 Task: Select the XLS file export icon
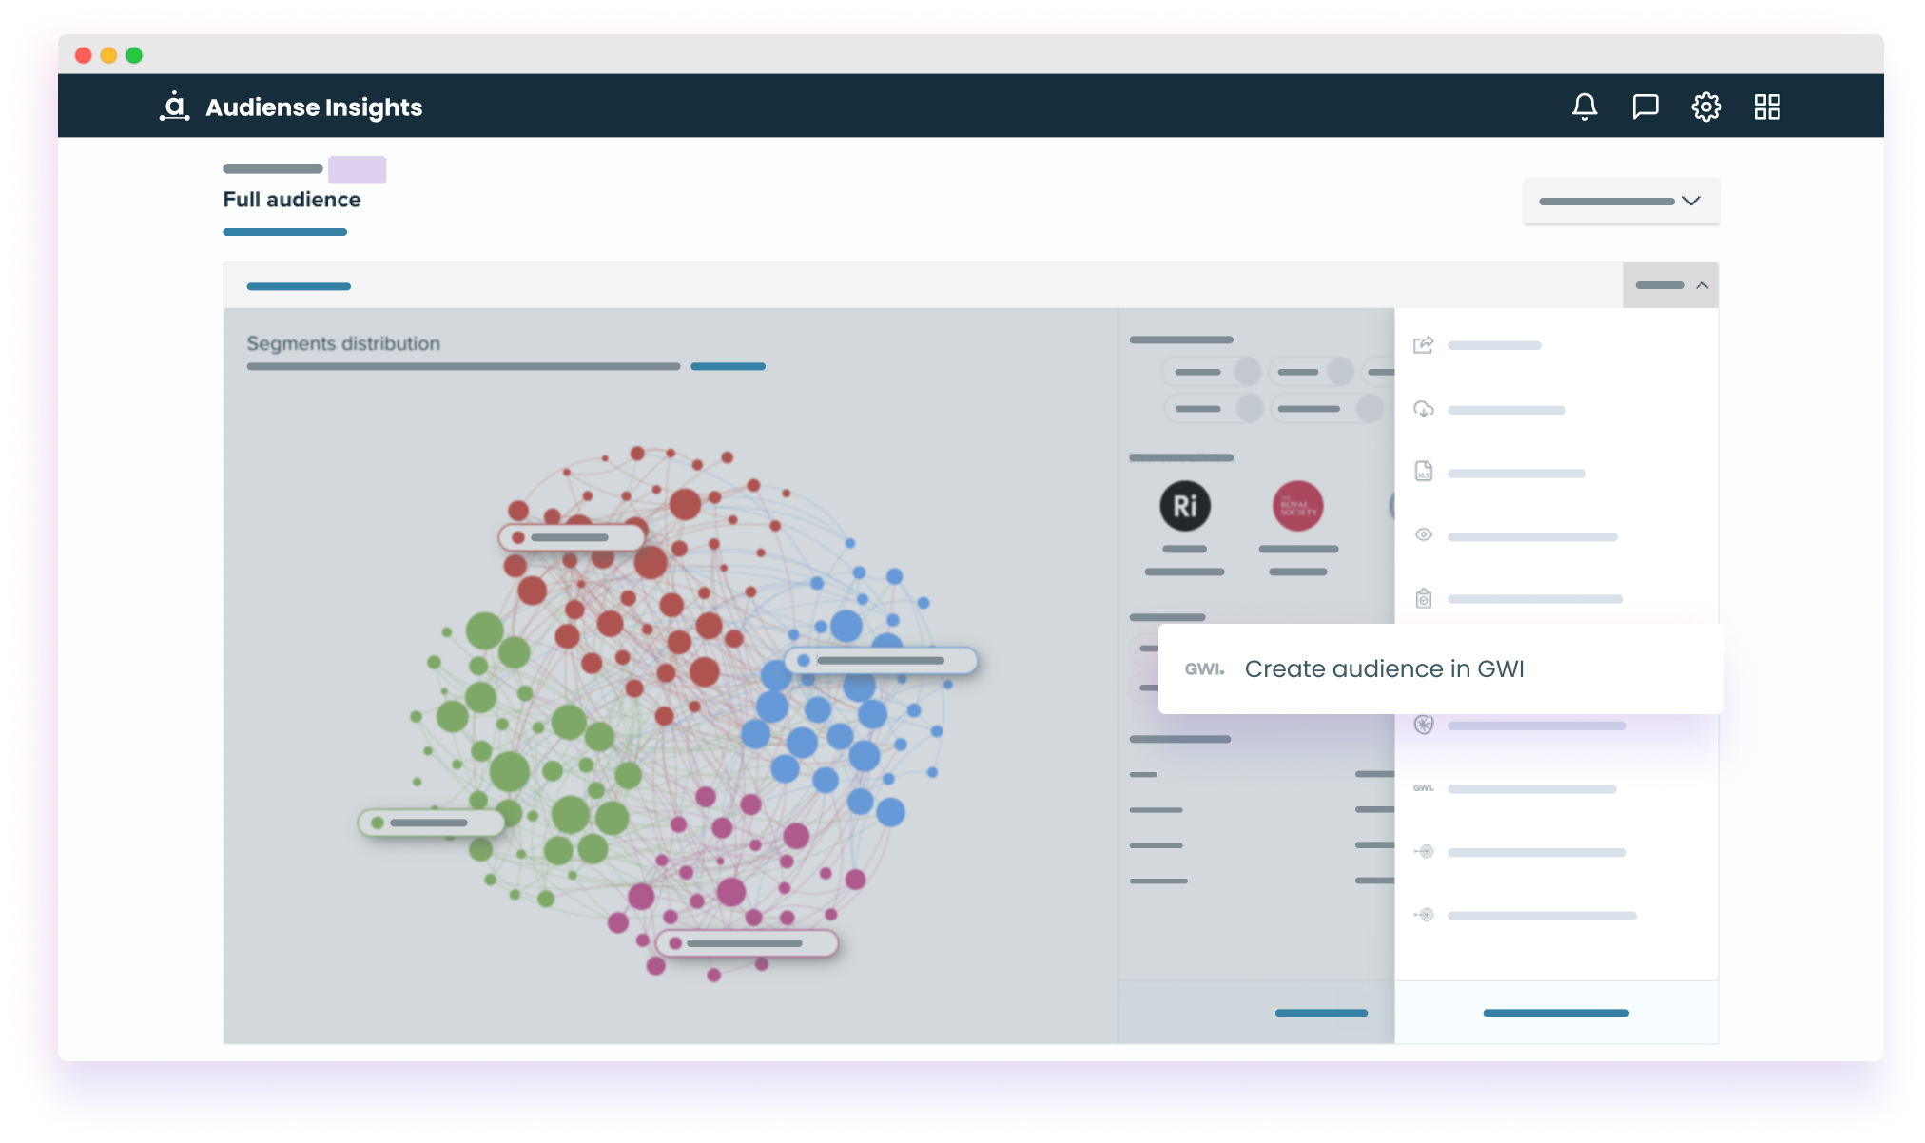coord(1423,472)
